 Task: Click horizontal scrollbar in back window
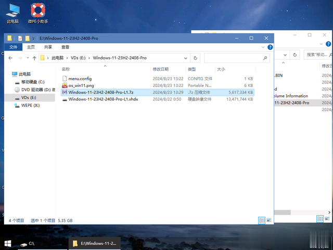(x=283, y=213)
